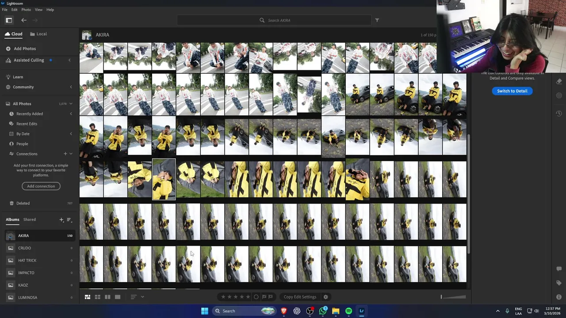
Task: Switch to the Cloud tab
Action: click(14, 34)
